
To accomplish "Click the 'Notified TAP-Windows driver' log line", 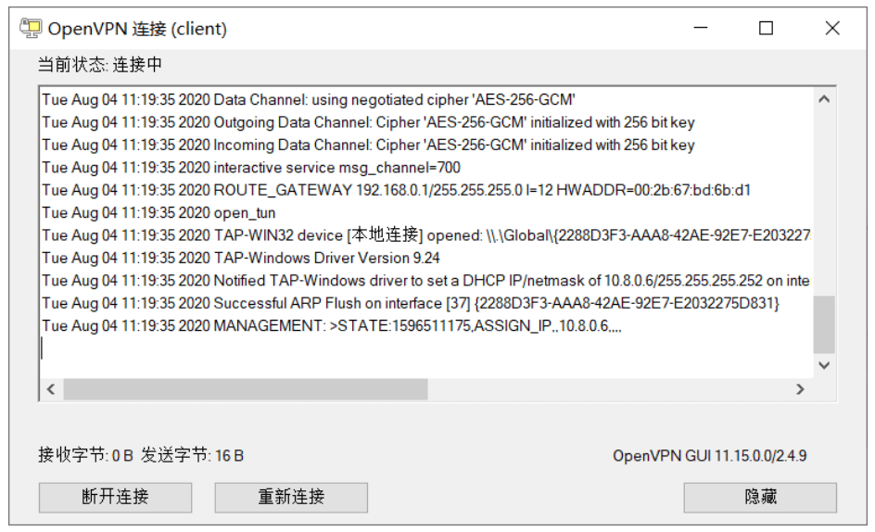I will [x=426, y=281].
